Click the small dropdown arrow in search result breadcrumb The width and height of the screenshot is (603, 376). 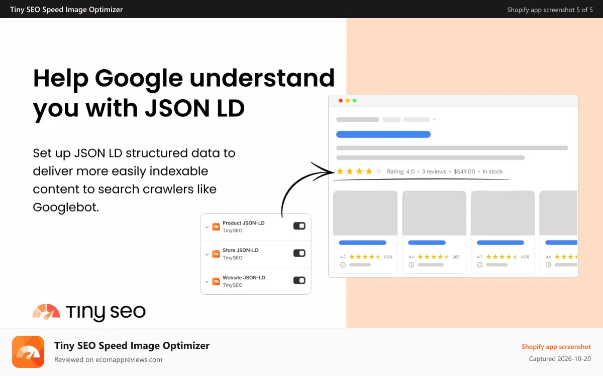(434, 120)
